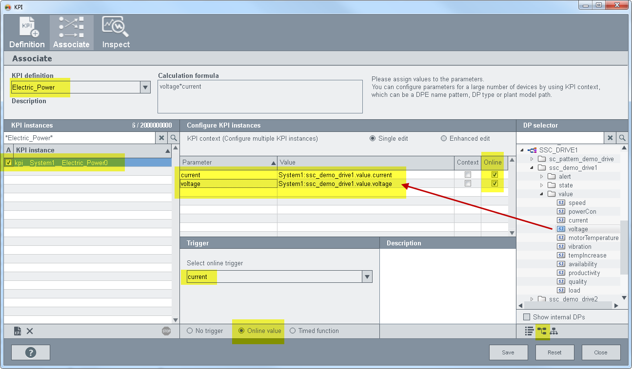Image resolution: width=632 pixels, height=369 pixels.
Task: Open the Select online trigger dropdown
Action: click(367, 277)
